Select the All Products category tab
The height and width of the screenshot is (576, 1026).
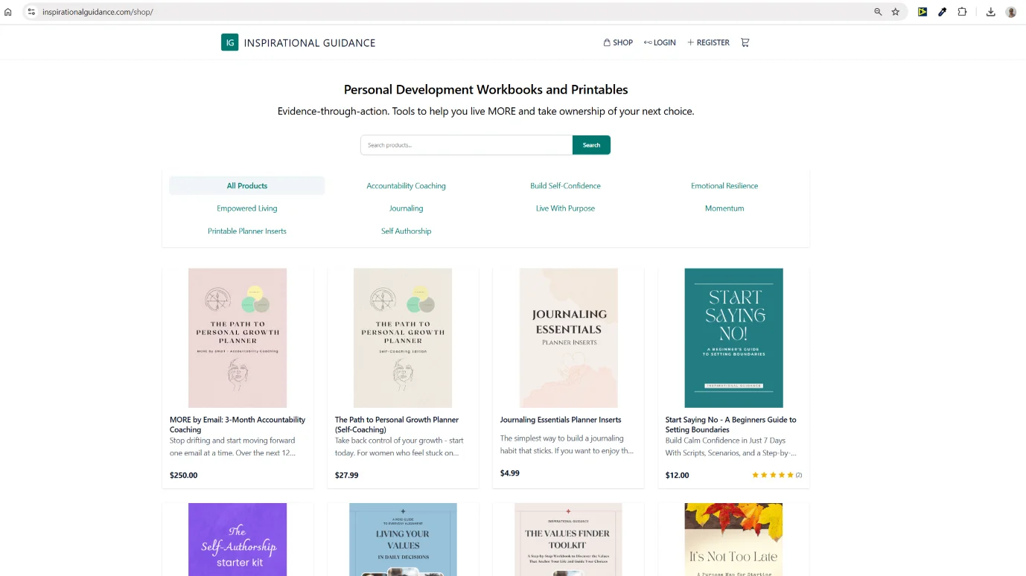(x=247, y=186)
